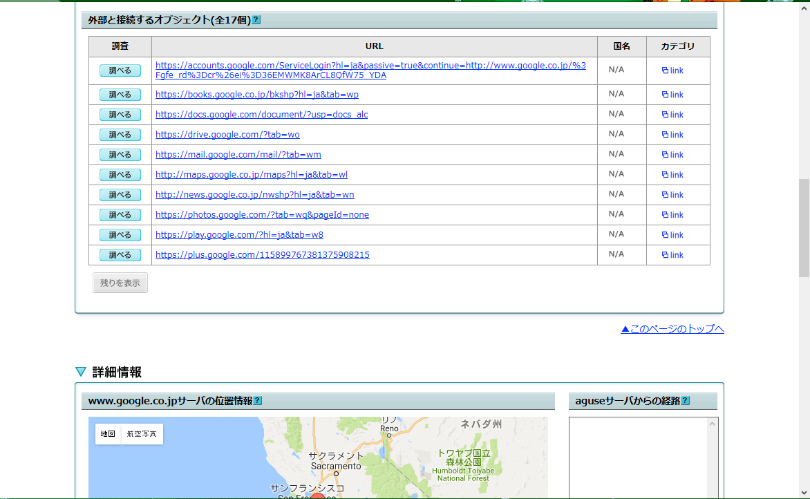Click category link in books.google.co.jp row
The height and width of the screenshot is (499, 810).
[672, 95]
